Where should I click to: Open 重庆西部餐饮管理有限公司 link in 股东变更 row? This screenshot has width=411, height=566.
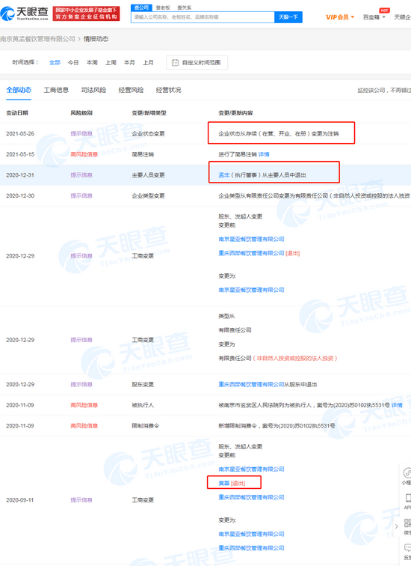coord(251,384)
